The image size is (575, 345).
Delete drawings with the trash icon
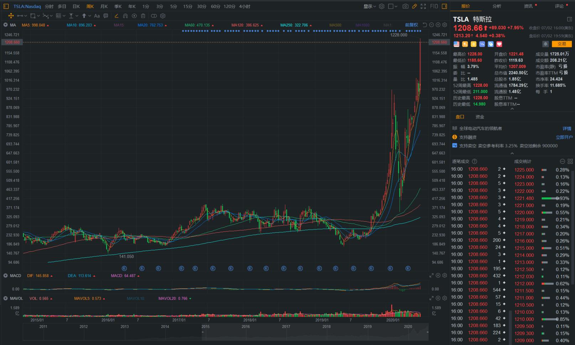[143, 16]
